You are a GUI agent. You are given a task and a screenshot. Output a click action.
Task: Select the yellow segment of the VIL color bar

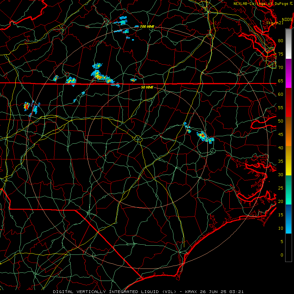288,161
